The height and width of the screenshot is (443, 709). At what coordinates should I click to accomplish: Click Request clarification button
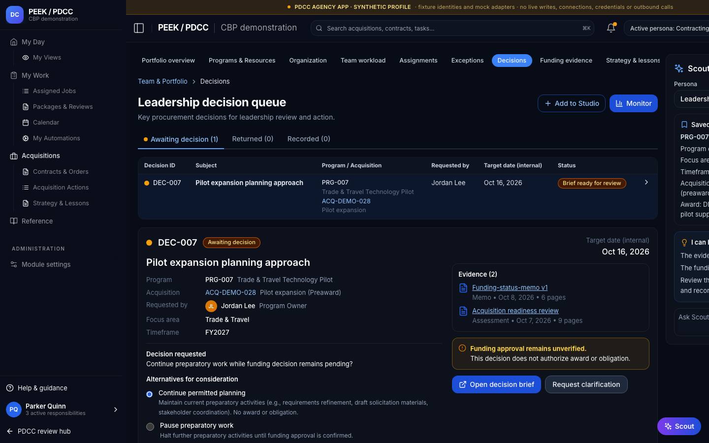pyautogui.click(x=586, y=384)
